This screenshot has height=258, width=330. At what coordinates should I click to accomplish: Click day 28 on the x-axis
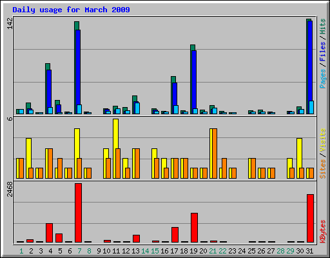click(280, 251)
